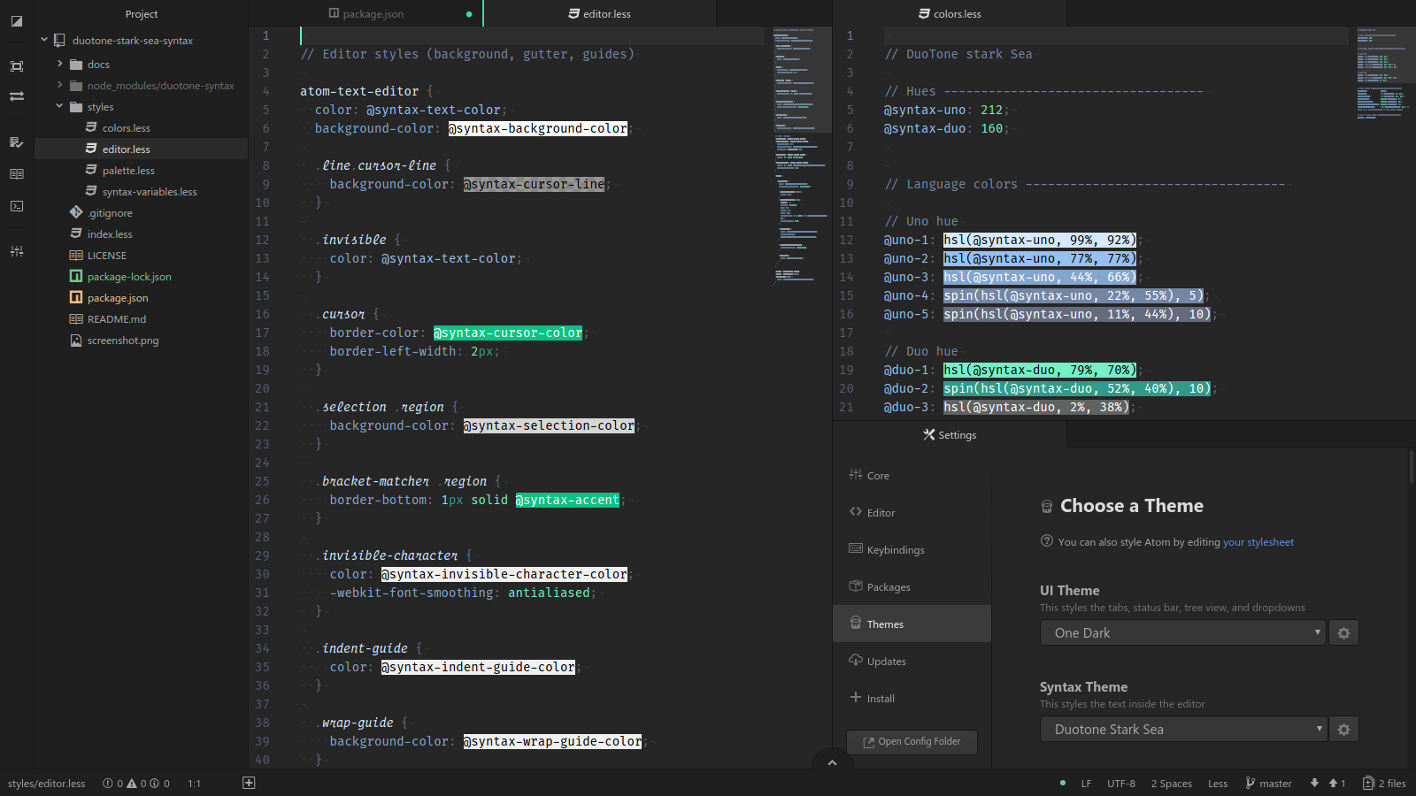Click the git icon beside .gitignore
The width and height of the screenshot is (1416, 796).
pyautogui.click(x=76, y=212)
